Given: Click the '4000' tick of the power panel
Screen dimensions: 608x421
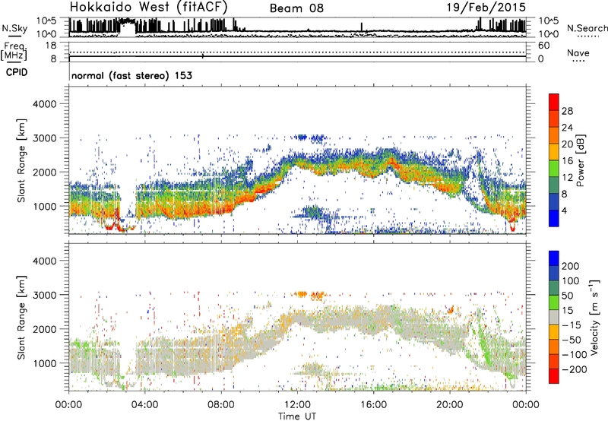Looking at the screenshot, I should coord(45,104).
